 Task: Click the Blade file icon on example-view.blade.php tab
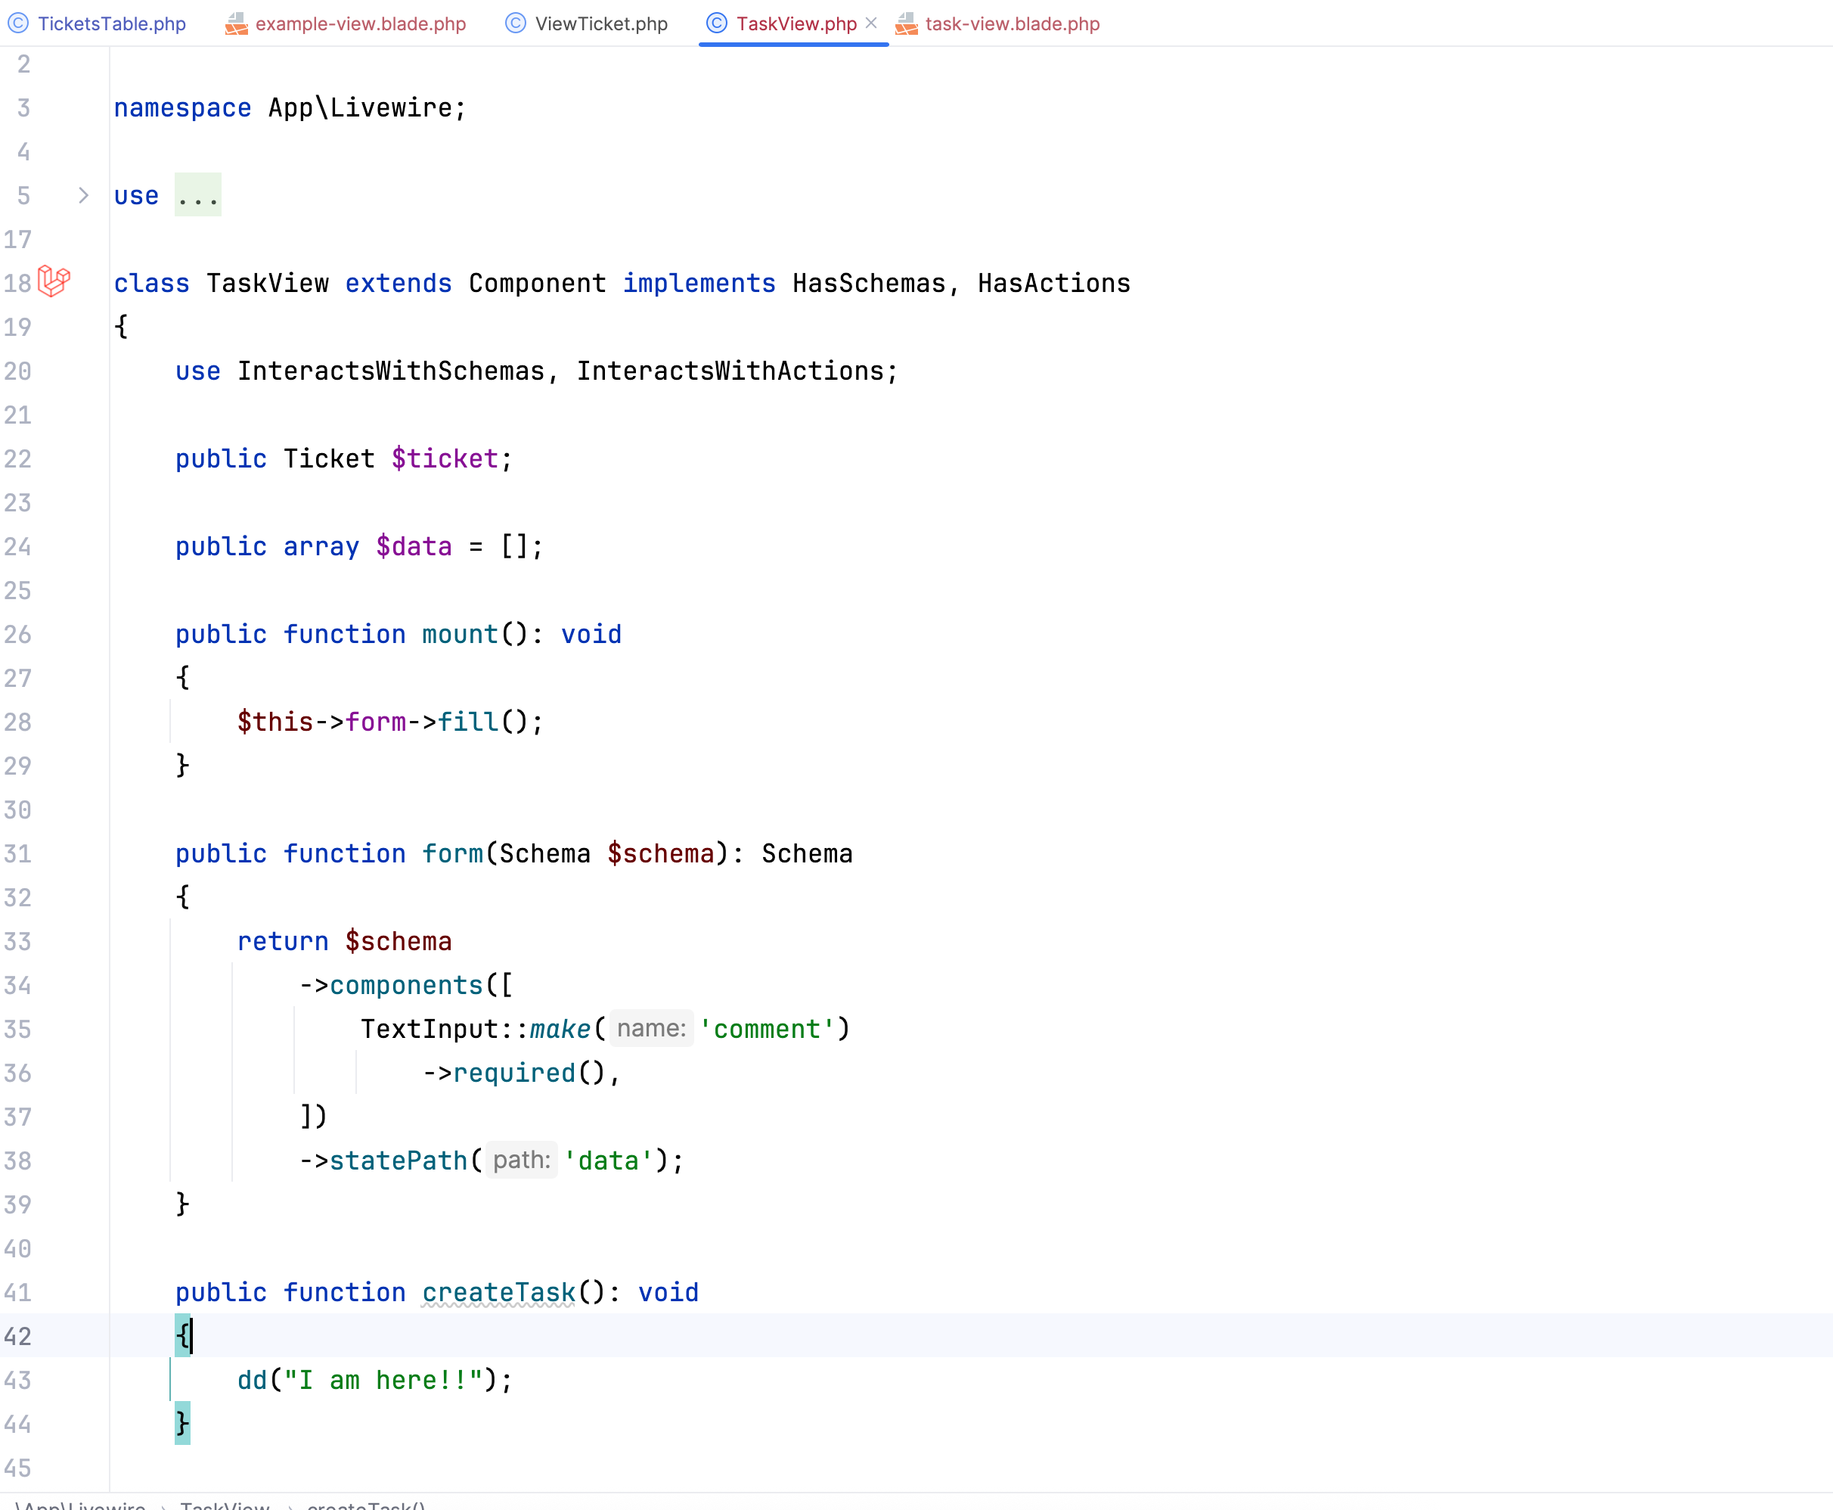click(236, 23)
